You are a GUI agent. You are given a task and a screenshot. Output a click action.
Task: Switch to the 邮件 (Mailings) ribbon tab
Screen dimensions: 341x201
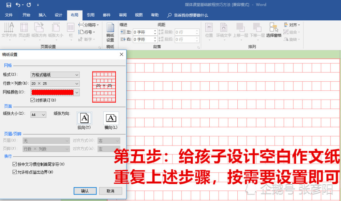coord(106,15)
